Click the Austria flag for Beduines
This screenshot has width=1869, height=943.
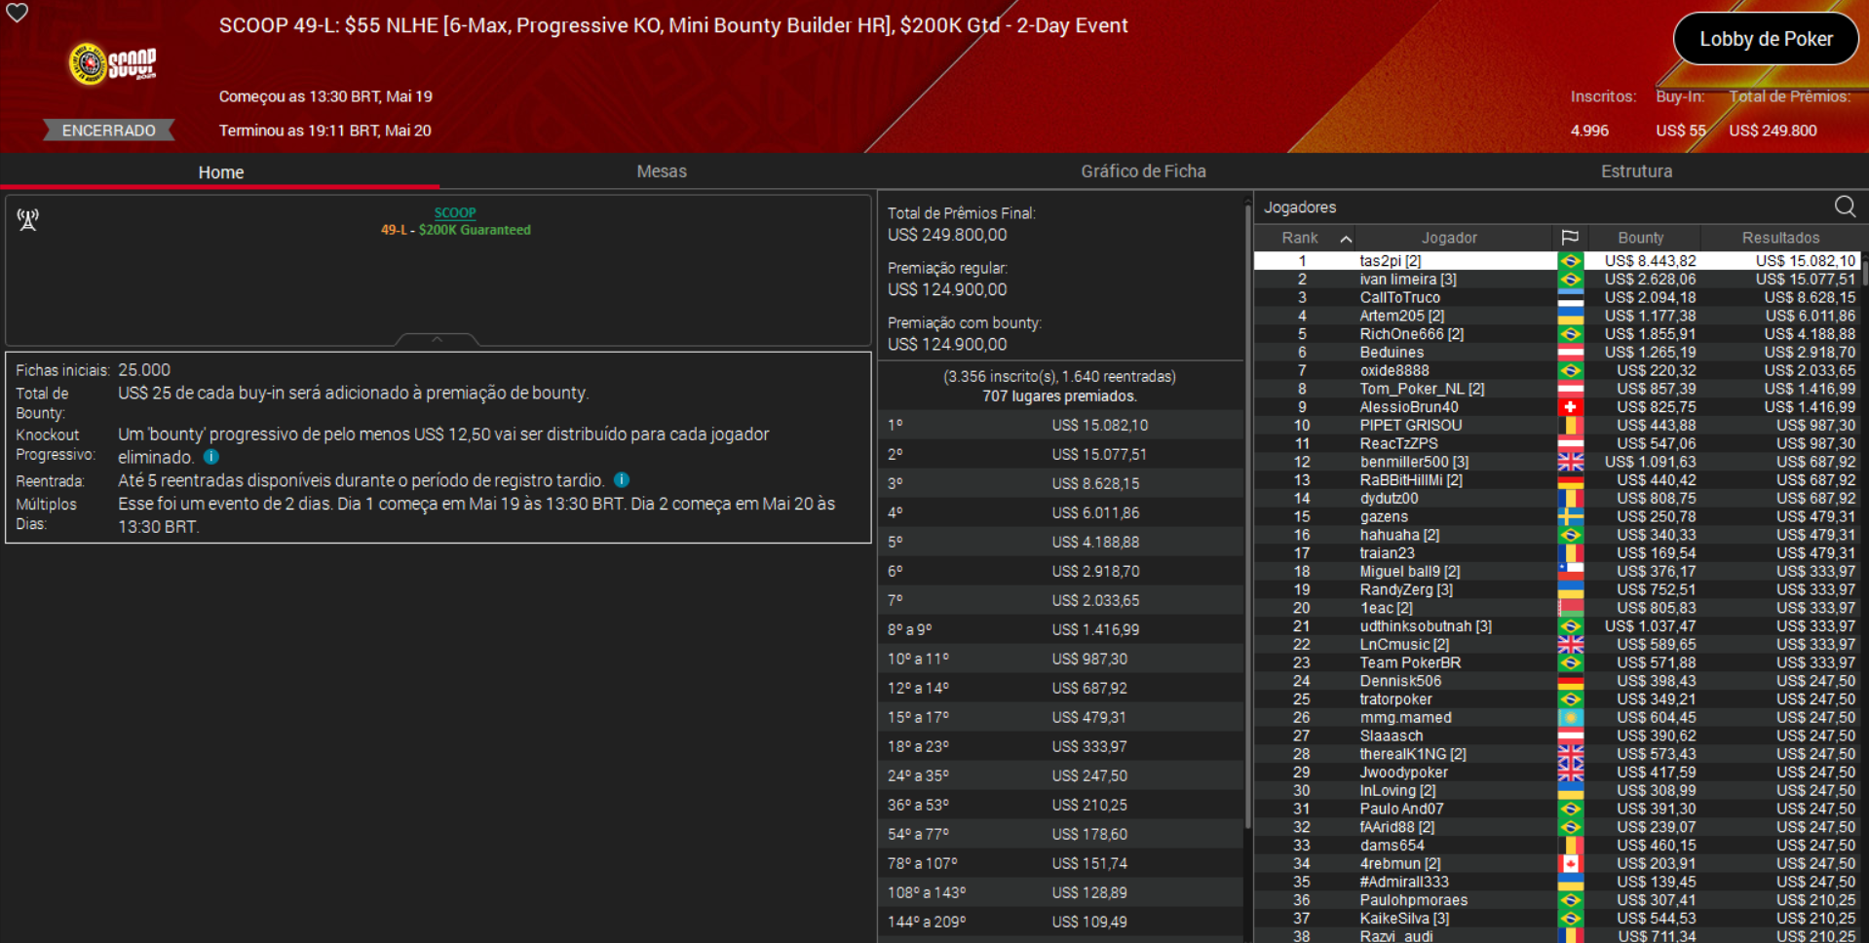click(1570, 353)
